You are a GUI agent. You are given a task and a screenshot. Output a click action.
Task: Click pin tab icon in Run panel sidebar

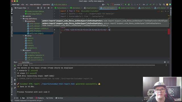pos(15,88)
